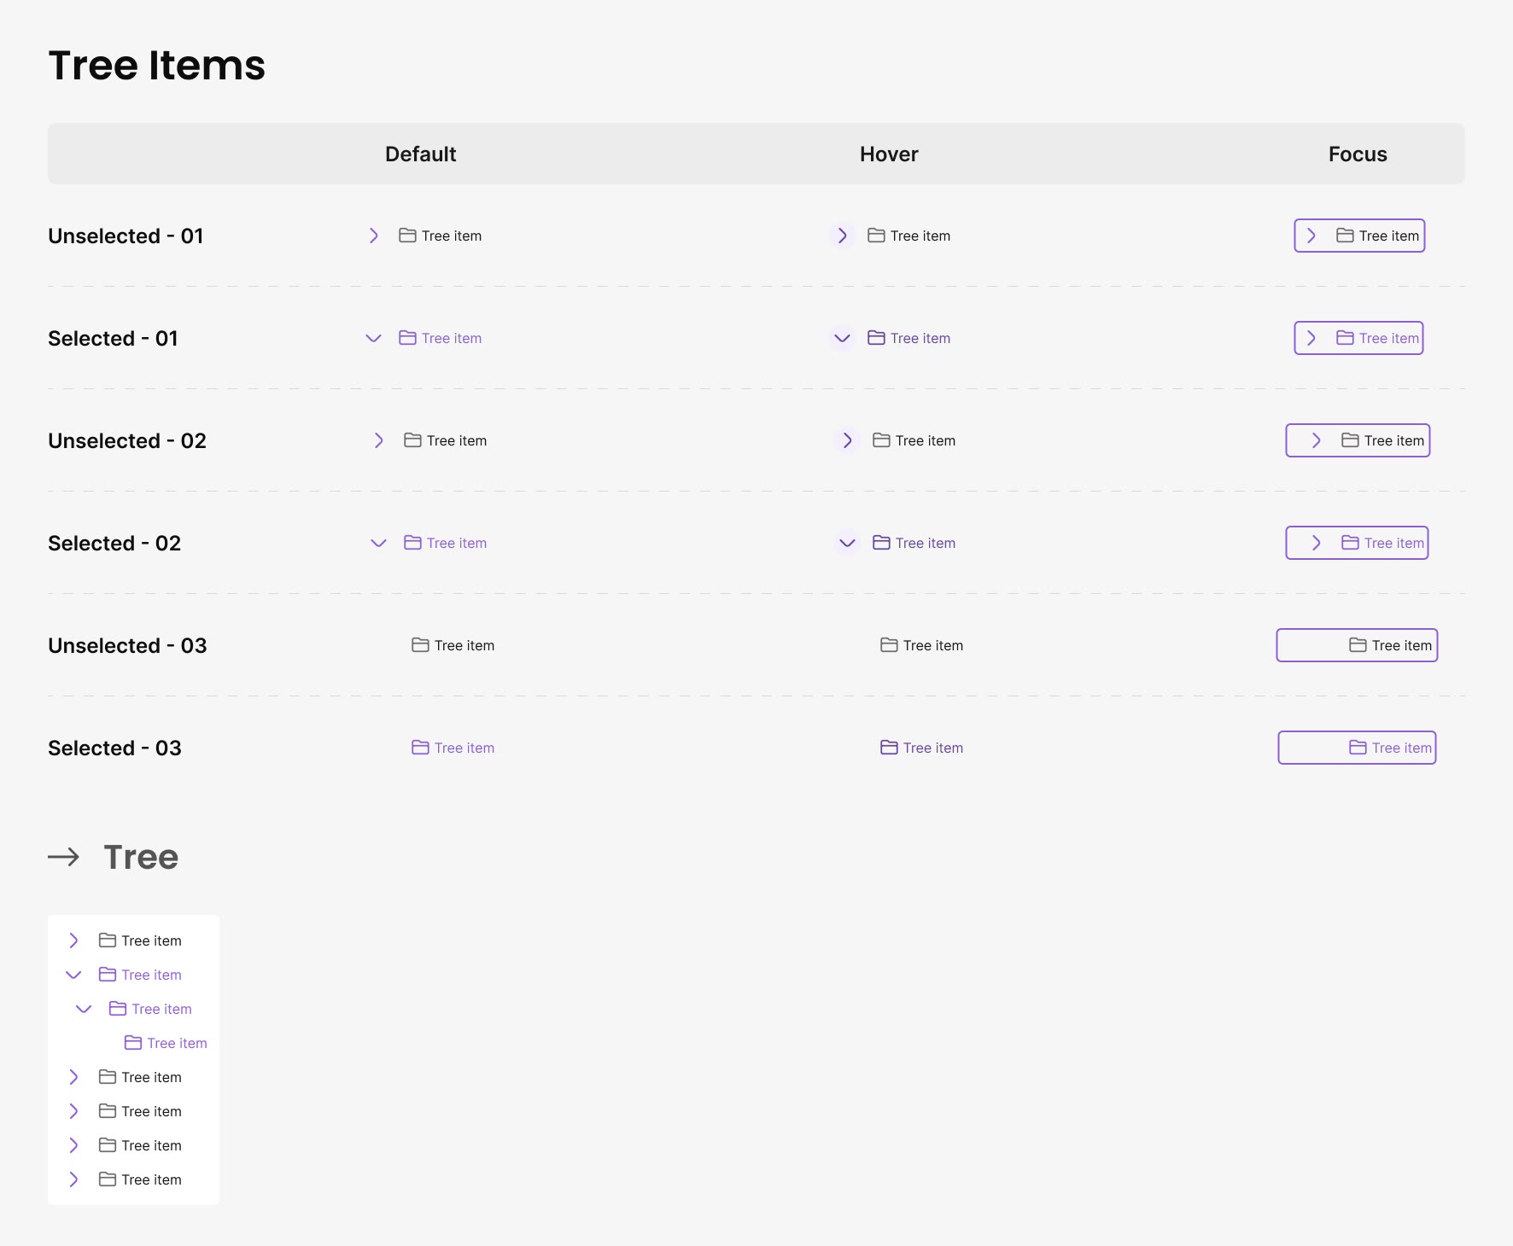Click folder icon in Selected - 01 Focus cell
Viewport: 1513px width, 1246px height.
pos(1345,338)
